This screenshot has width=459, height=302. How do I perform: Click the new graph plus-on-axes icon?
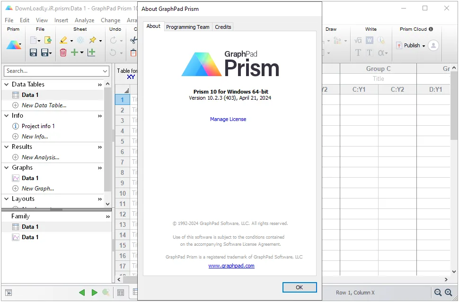click(91, 52)
